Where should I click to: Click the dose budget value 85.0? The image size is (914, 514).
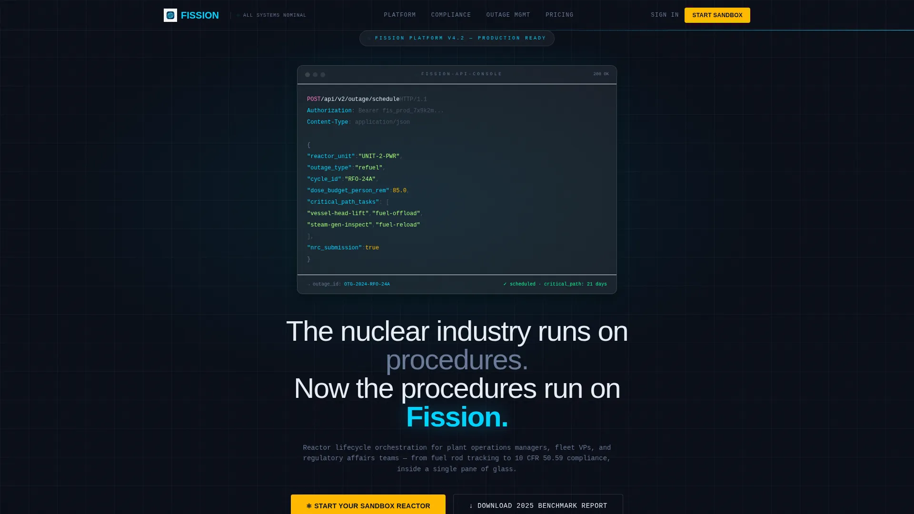pyautogui.click(x=399, y=191)
